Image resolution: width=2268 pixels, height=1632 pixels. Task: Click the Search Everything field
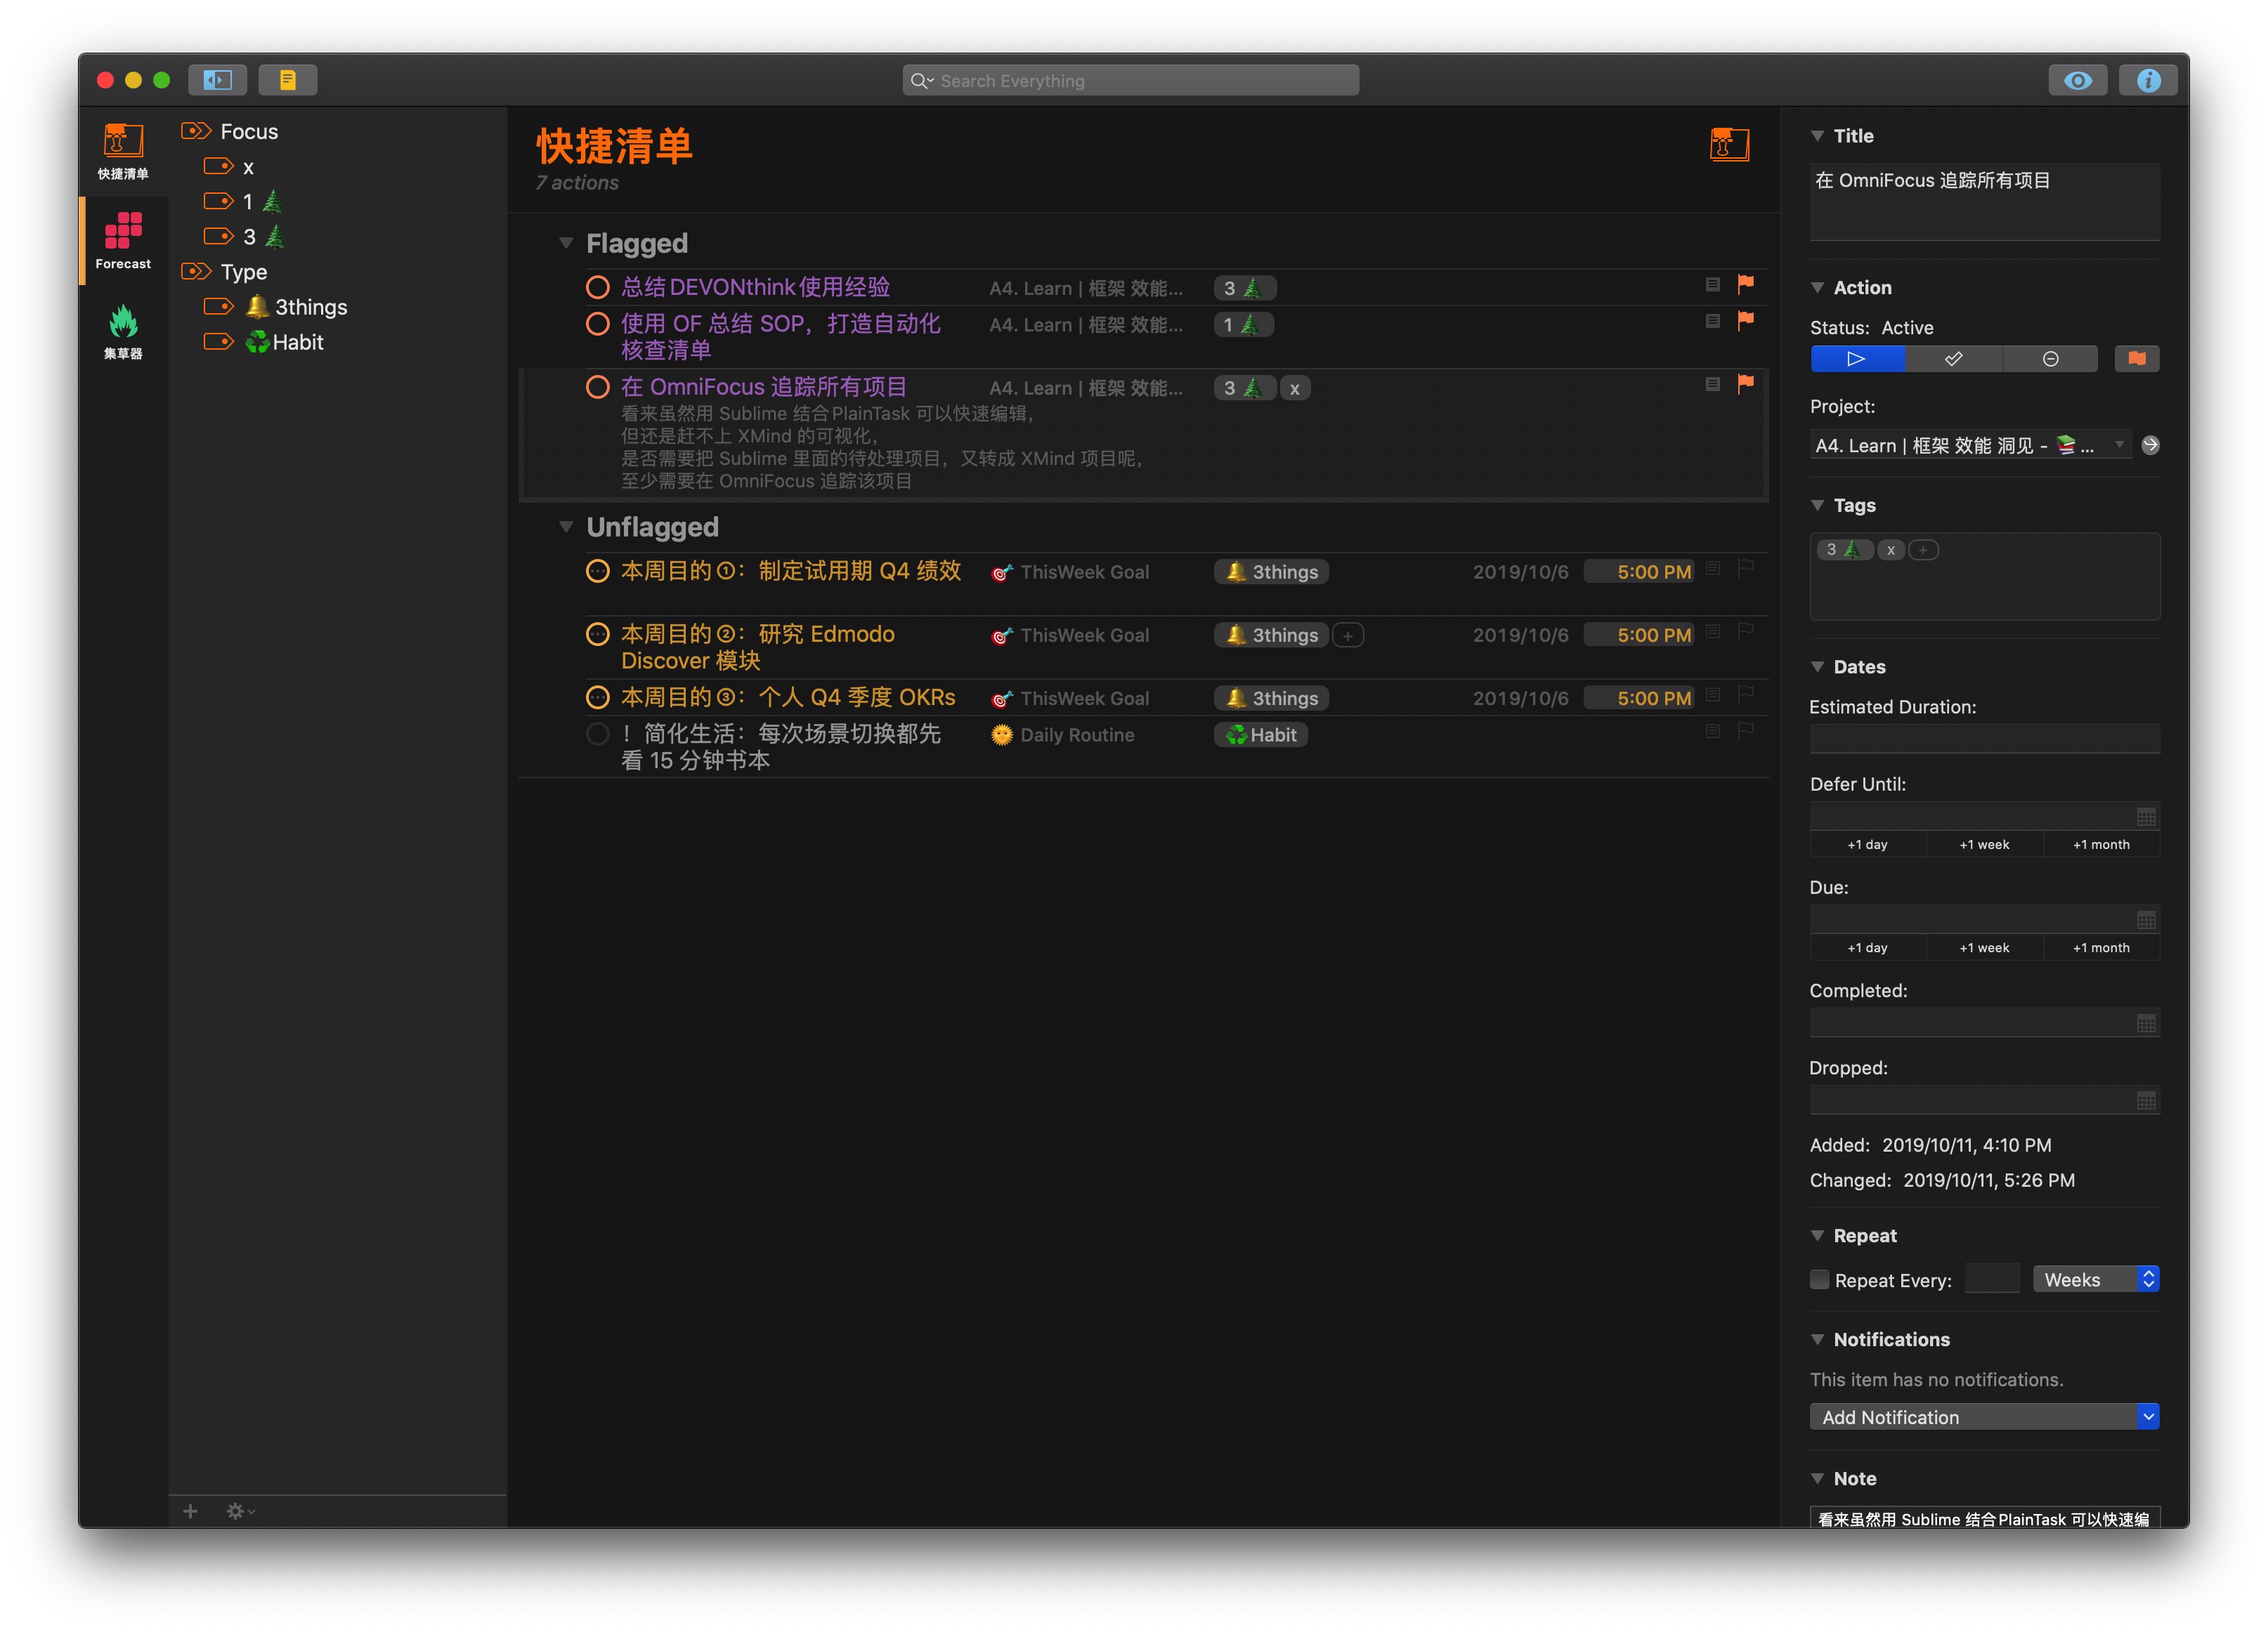tap(1130, 81)
